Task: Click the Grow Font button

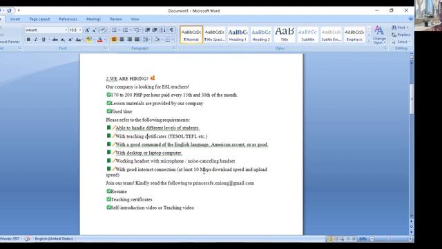Action: 87,30
